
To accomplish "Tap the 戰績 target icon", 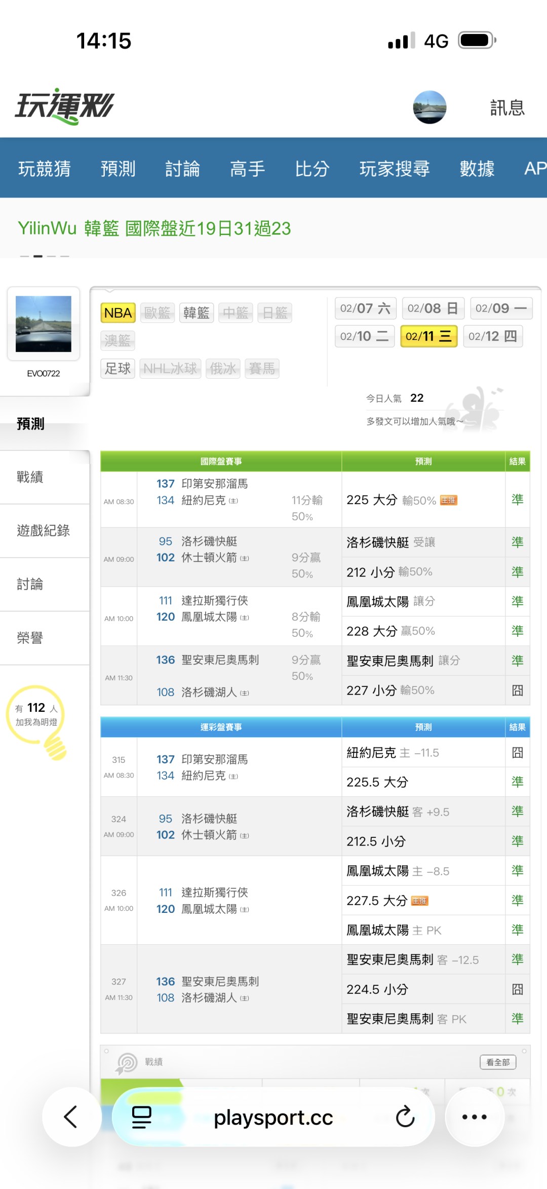I will pyautogui.click(x=127, y=1062).
